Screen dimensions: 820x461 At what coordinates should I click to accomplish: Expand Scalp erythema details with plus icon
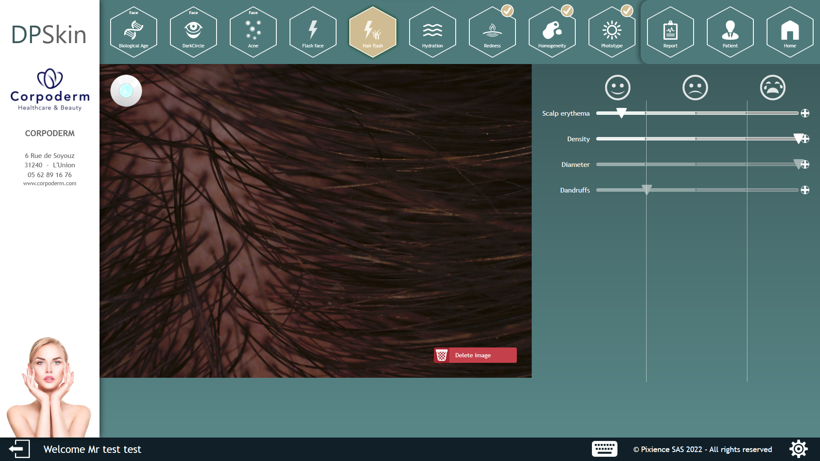pos(805,113)
